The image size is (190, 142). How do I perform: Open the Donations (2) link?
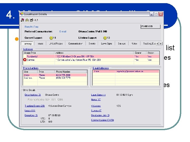pos(31,115)
